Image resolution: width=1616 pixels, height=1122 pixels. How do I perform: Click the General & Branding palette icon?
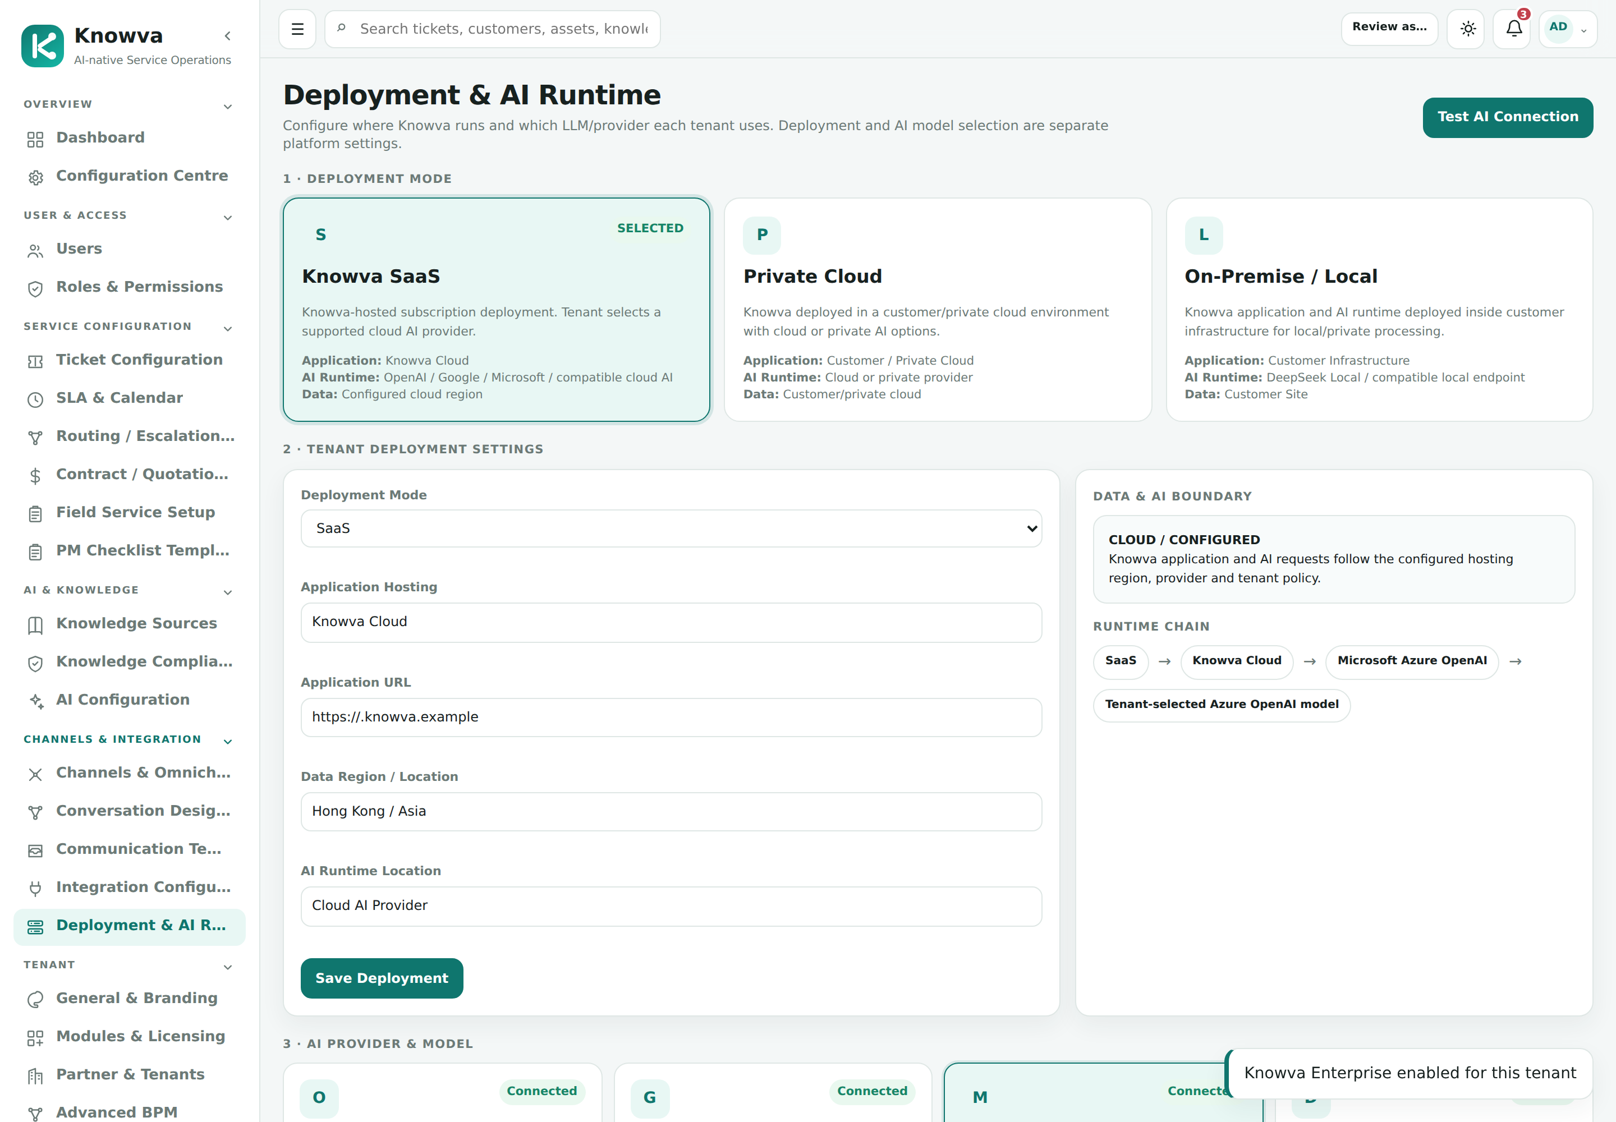pos(35,1000)
